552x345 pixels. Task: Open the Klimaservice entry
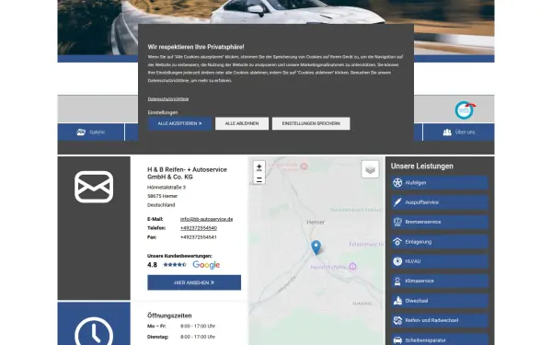click(440, 281)
